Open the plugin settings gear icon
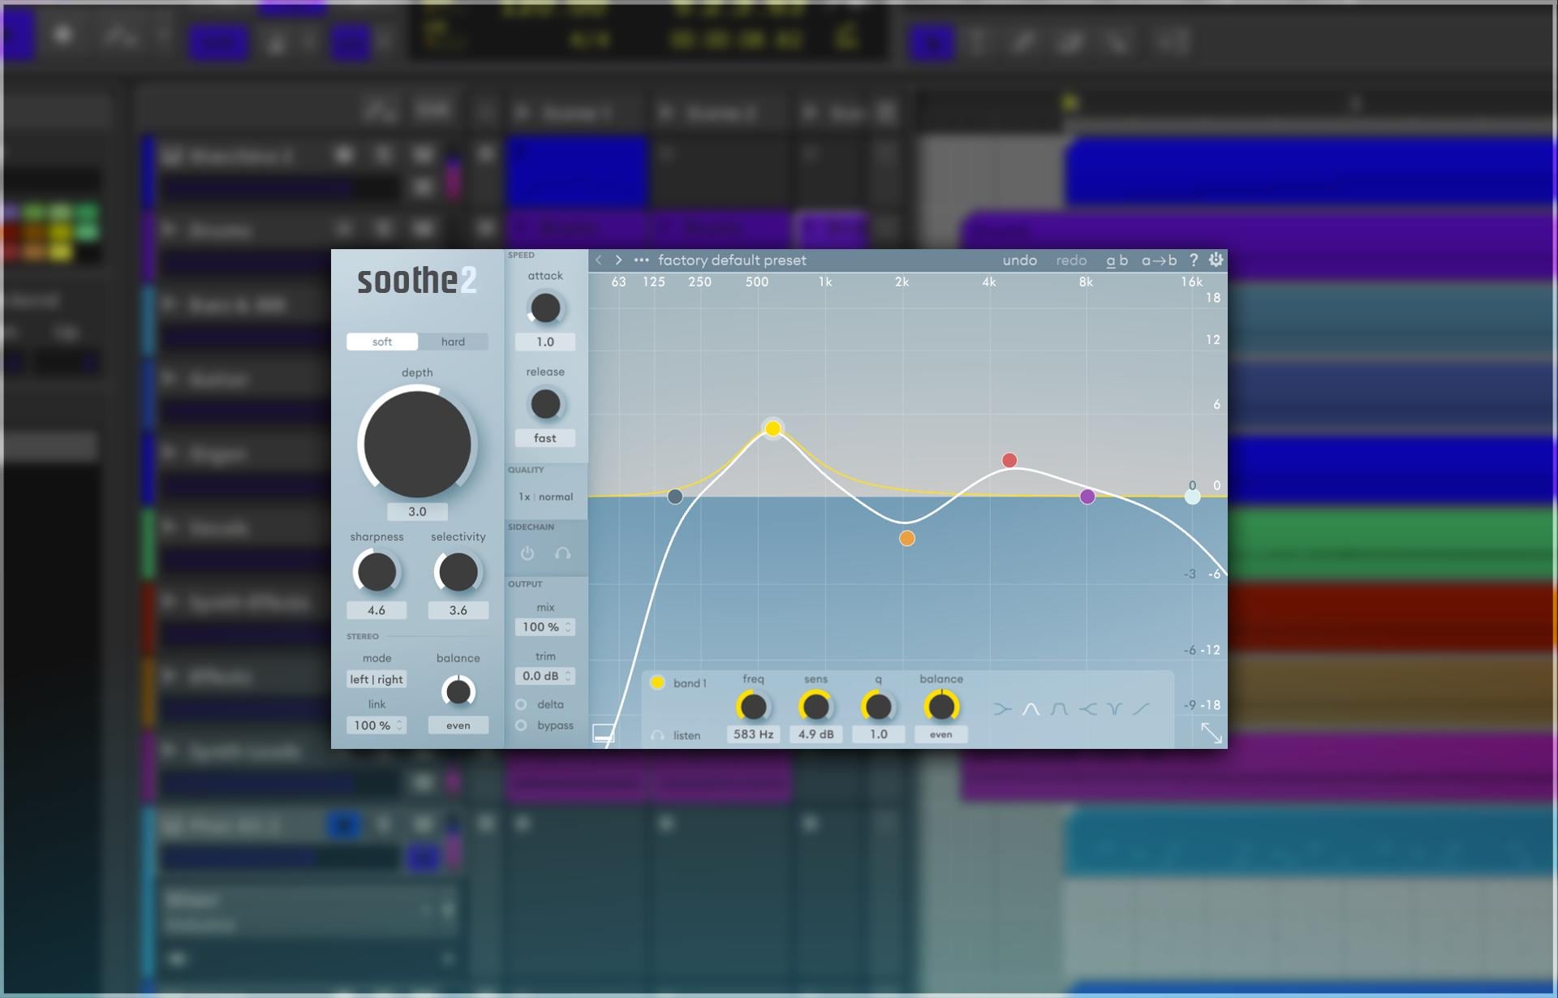Screen dimensions: 1558x998 (1216, 260)
